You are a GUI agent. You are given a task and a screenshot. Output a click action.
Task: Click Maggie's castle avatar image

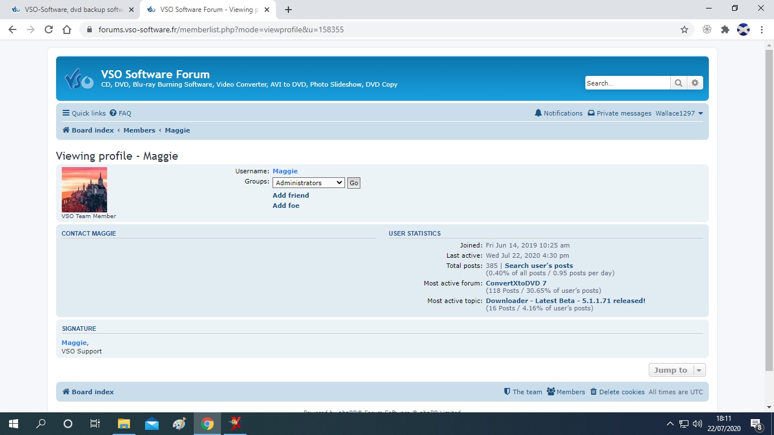pos(84,190)
